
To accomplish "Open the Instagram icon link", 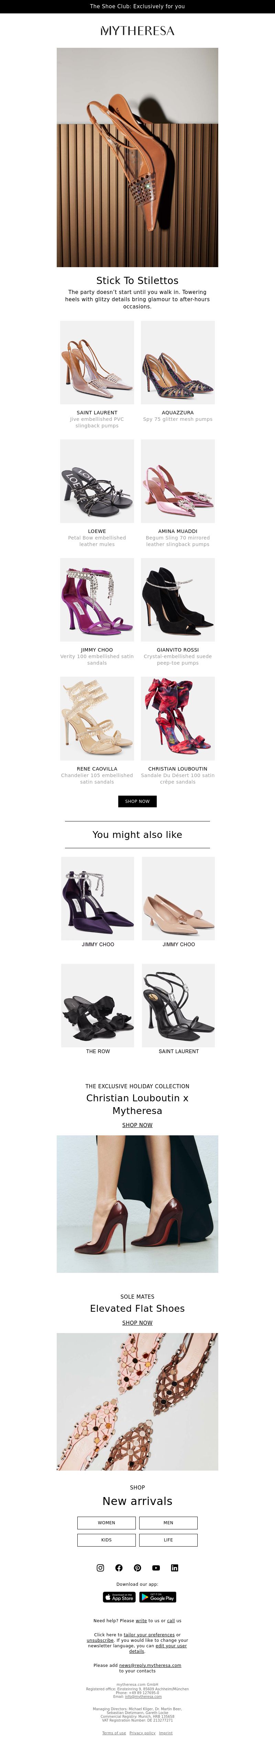I will [x=100, y=1568].
